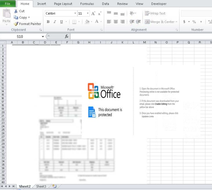Open the Paste options dropdown arrow
Viewport: 212px width, 190px height.
click(6, 24)
